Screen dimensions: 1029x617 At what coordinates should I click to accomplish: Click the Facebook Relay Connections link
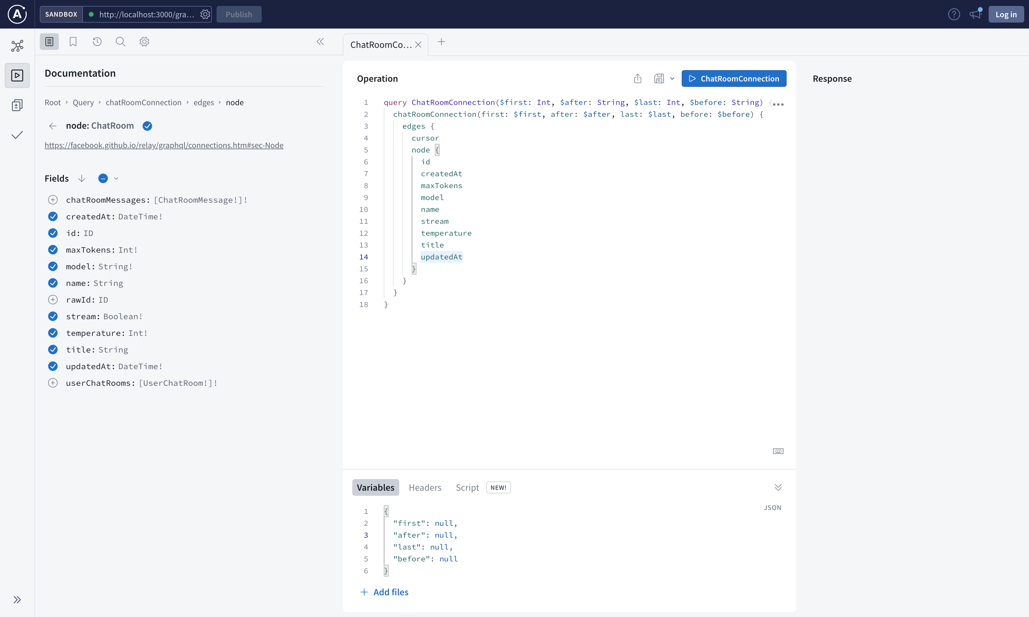(x=164, y=145)
